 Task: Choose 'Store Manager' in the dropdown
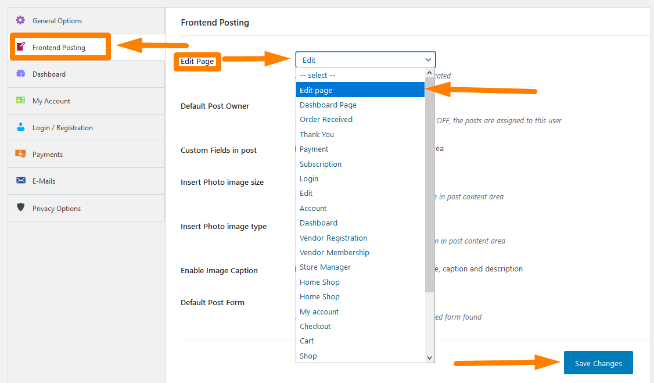(360, 267)
